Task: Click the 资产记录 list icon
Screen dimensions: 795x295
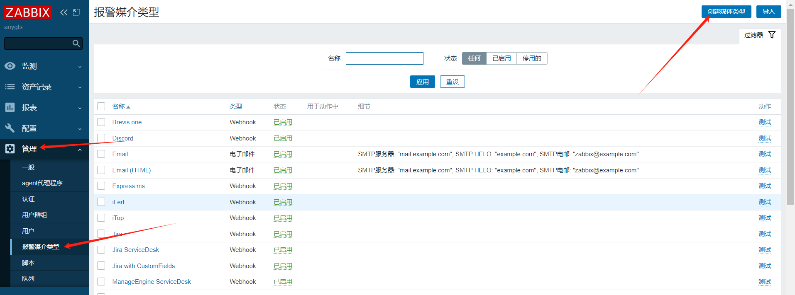Action: 10,87
